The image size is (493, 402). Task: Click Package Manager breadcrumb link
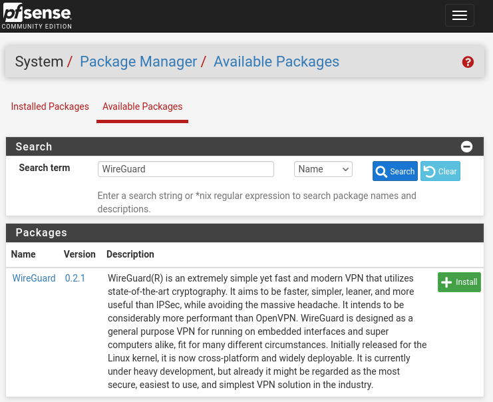pyautogui.click(x=138, y=61)
